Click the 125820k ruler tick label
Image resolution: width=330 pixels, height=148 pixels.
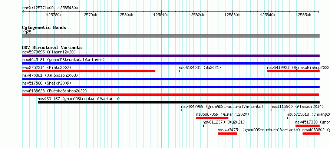(x=197, y=15)
